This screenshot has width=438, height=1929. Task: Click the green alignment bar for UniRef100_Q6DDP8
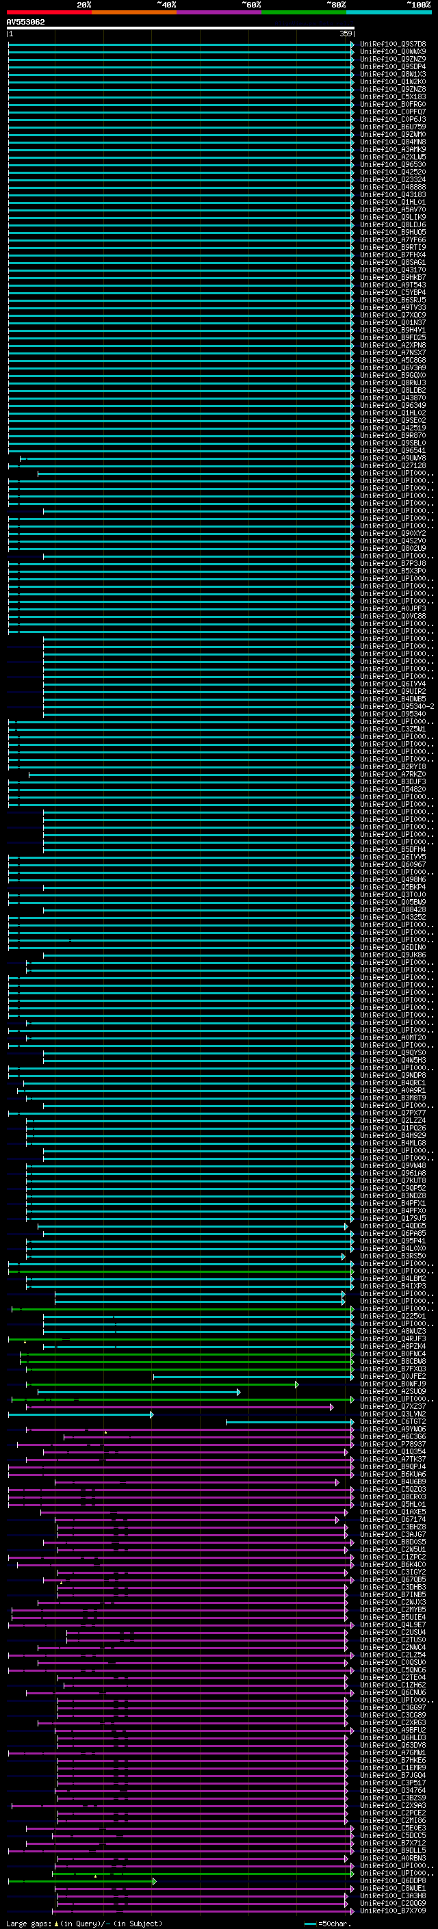[81, 1881]
